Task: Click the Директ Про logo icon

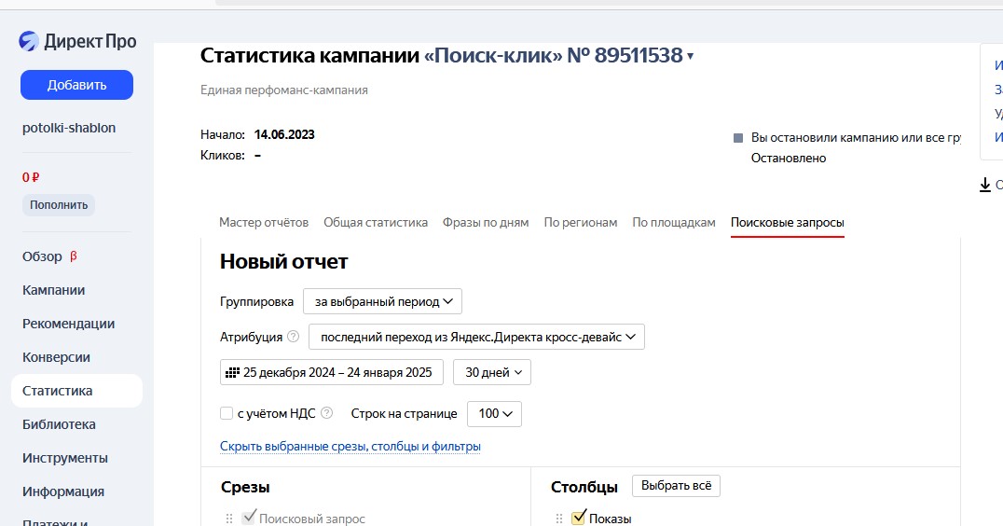Action: tap(30, 41)
